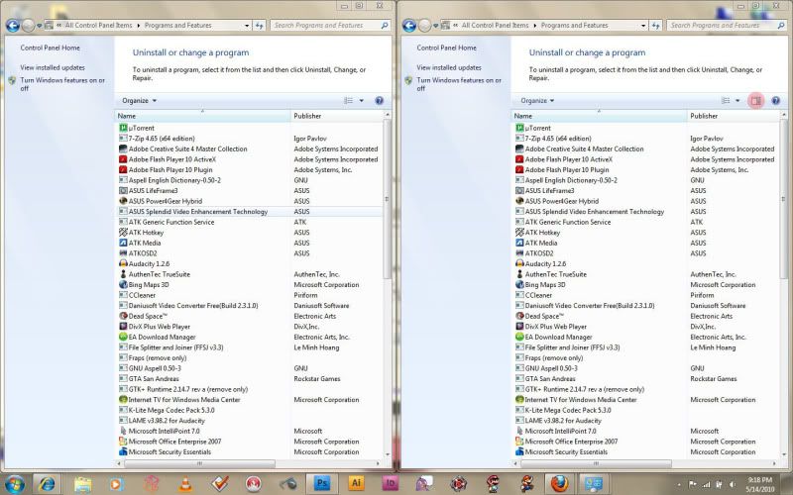Click the horizontal scrollbar in the right window's list
Screen dimensions: 793x495
[x=596, y=463]
